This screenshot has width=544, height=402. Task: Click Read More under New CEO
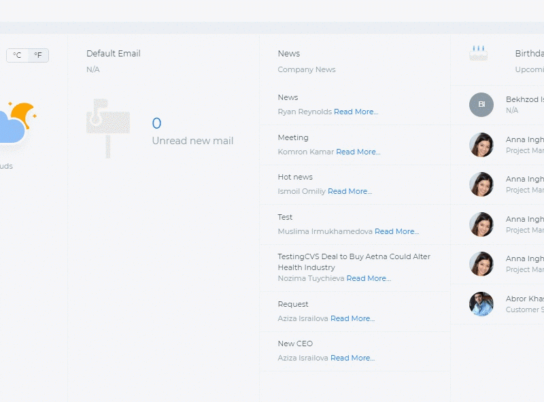pyautogui.click(x=352, y=358)
